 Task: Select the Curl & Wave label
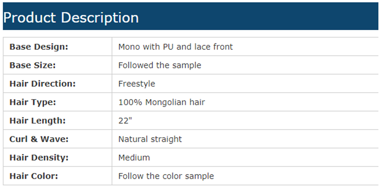tap(39, 139)
